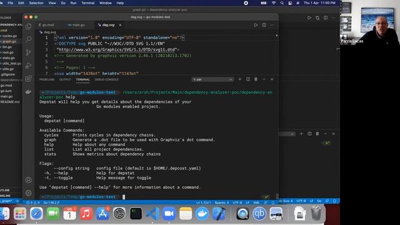Screen dimensions: 400x225
Task: Click errors and warnings count in status bar
Action: pyautogui.click(x=33, y=202)
